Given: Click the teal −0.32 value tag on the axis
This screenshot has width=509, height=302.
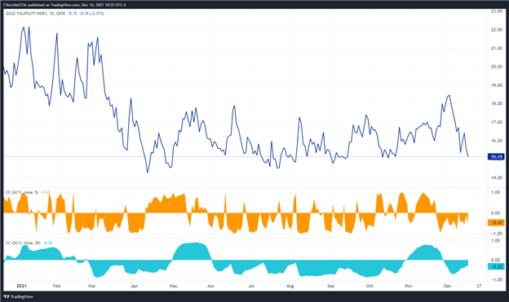Looking at the screenshot, I should 496,267.
